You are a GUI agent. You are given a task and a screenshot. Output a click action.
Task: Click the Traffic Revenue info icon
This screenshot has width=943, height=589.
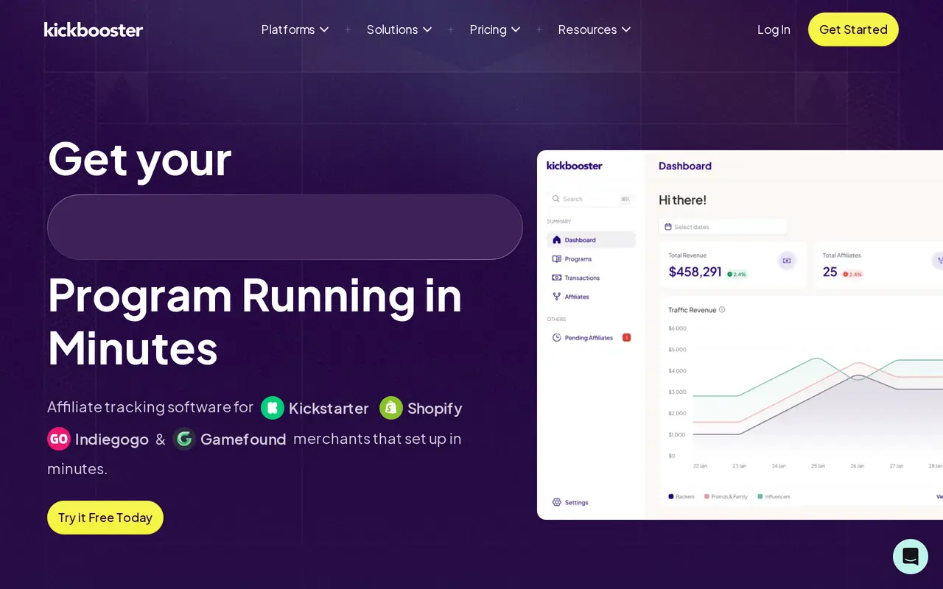[x=722, y=310]
